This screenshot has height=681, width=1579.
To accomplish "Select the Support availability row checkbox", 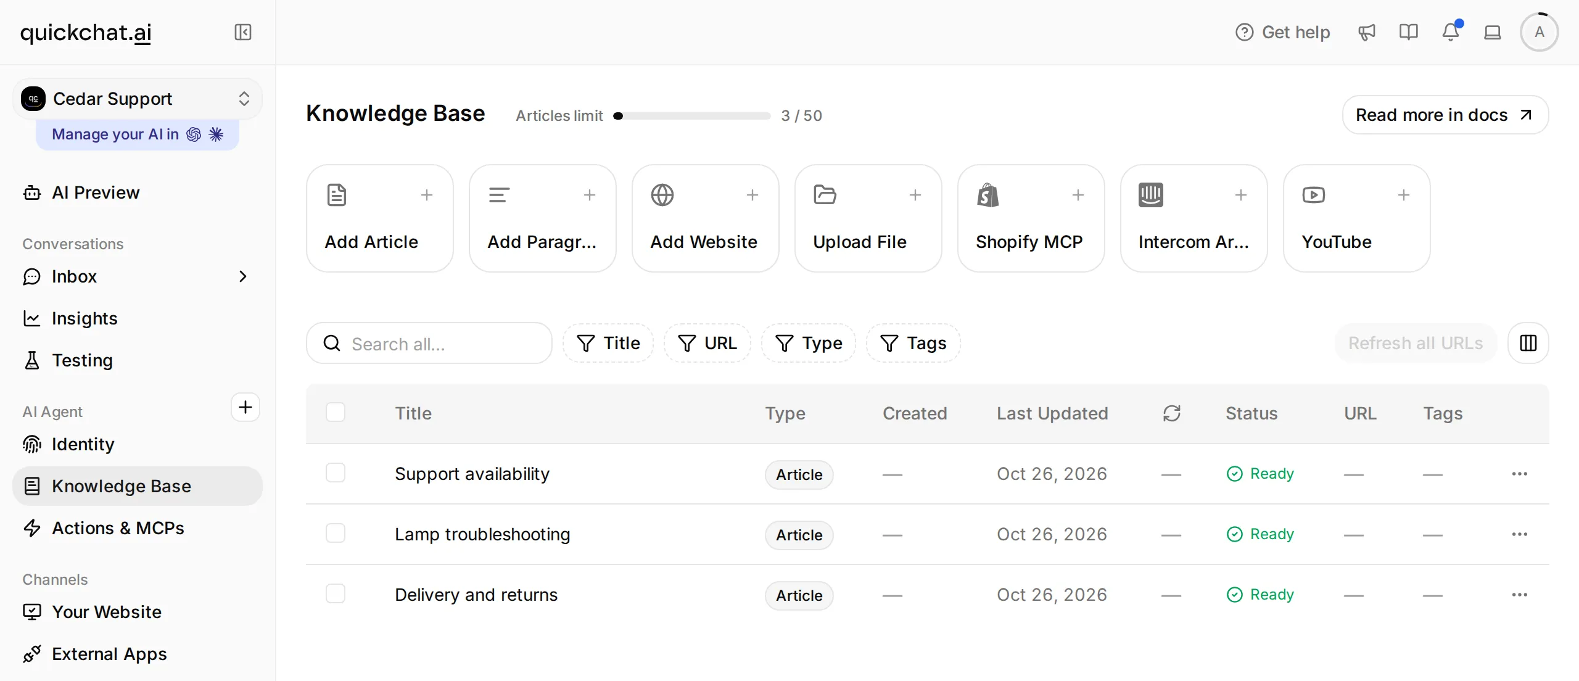I will tap(336, 473).
